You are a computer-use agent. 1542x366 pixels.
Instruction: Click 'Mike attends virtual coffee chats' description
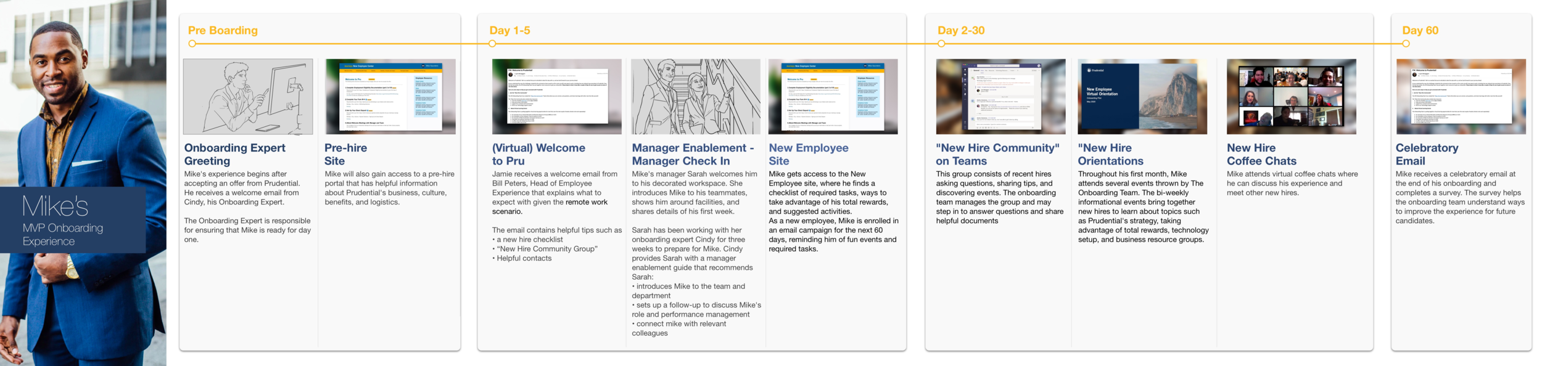click(x=1292, y=183)
